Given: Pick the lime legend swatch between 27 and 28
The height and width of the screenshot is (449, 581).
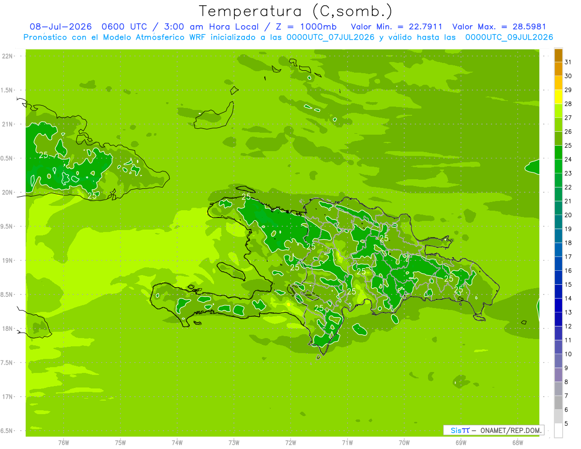Looking at the screenshot, I should (558, 111).
